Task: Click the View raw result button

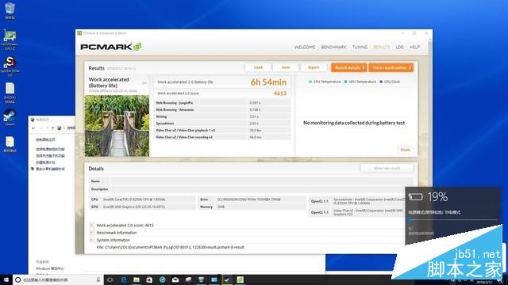Action: click(x=387, y=168)
